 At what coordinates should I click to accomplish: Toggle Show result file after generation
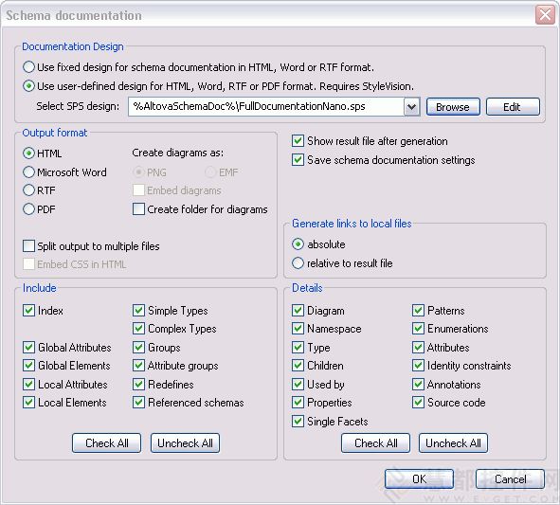[298, 141]
